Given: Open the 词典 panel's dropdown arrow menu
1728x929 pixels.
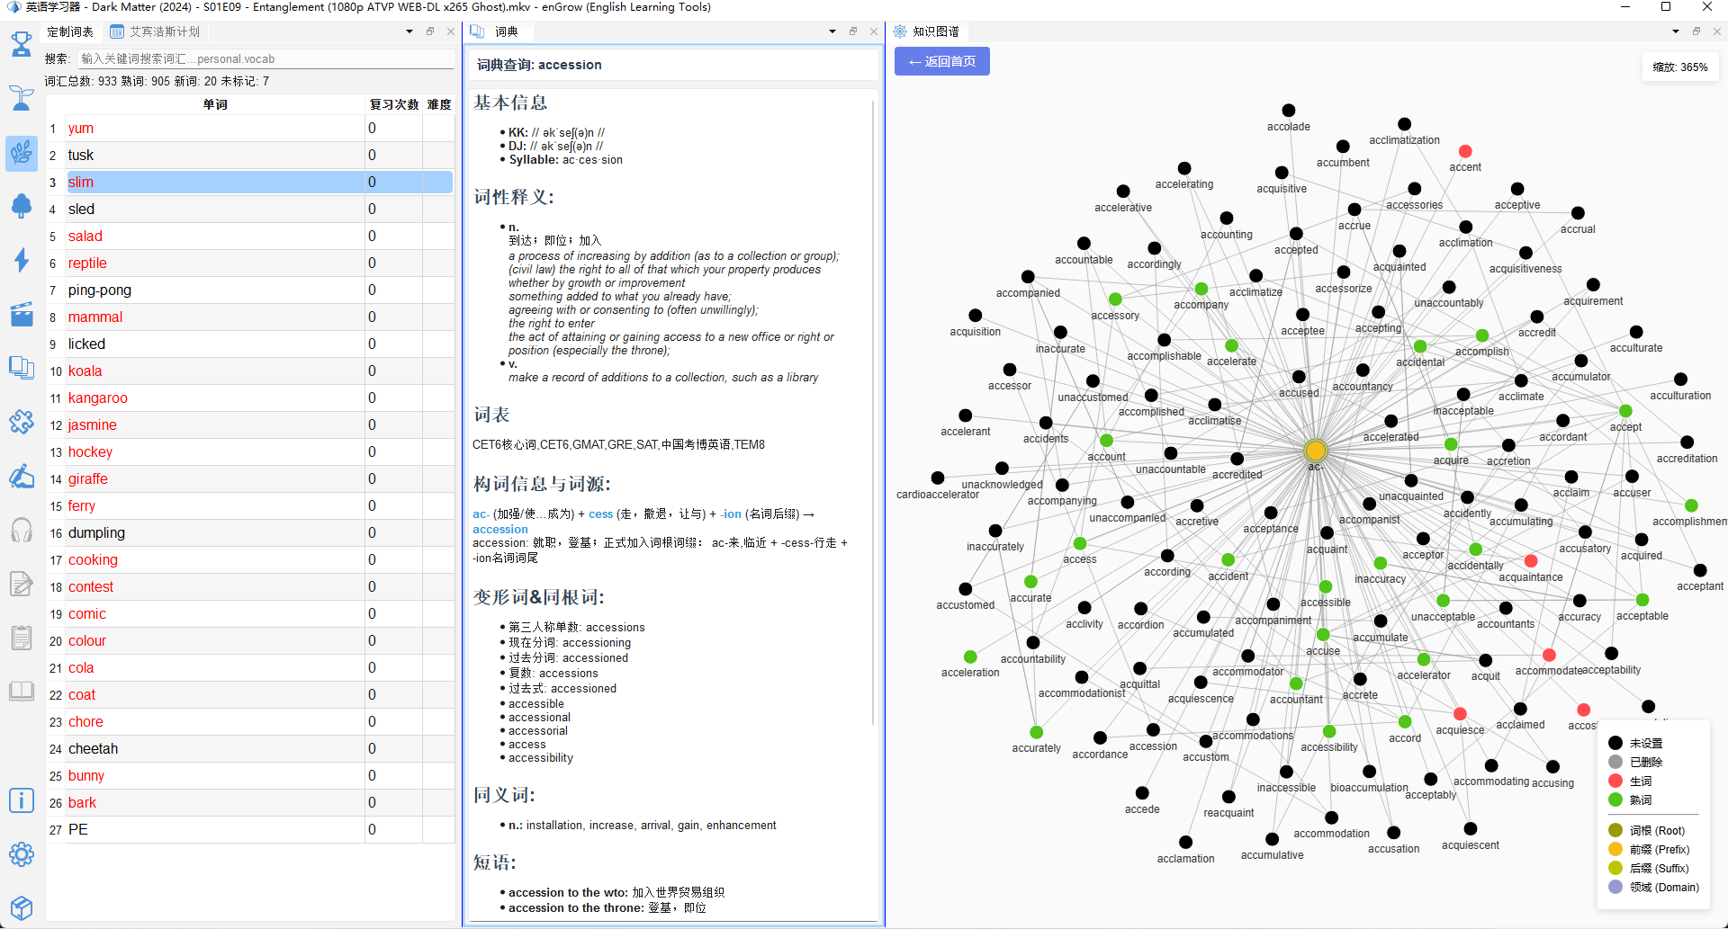Looking at the screenshot, I should (x=832, y=31).
